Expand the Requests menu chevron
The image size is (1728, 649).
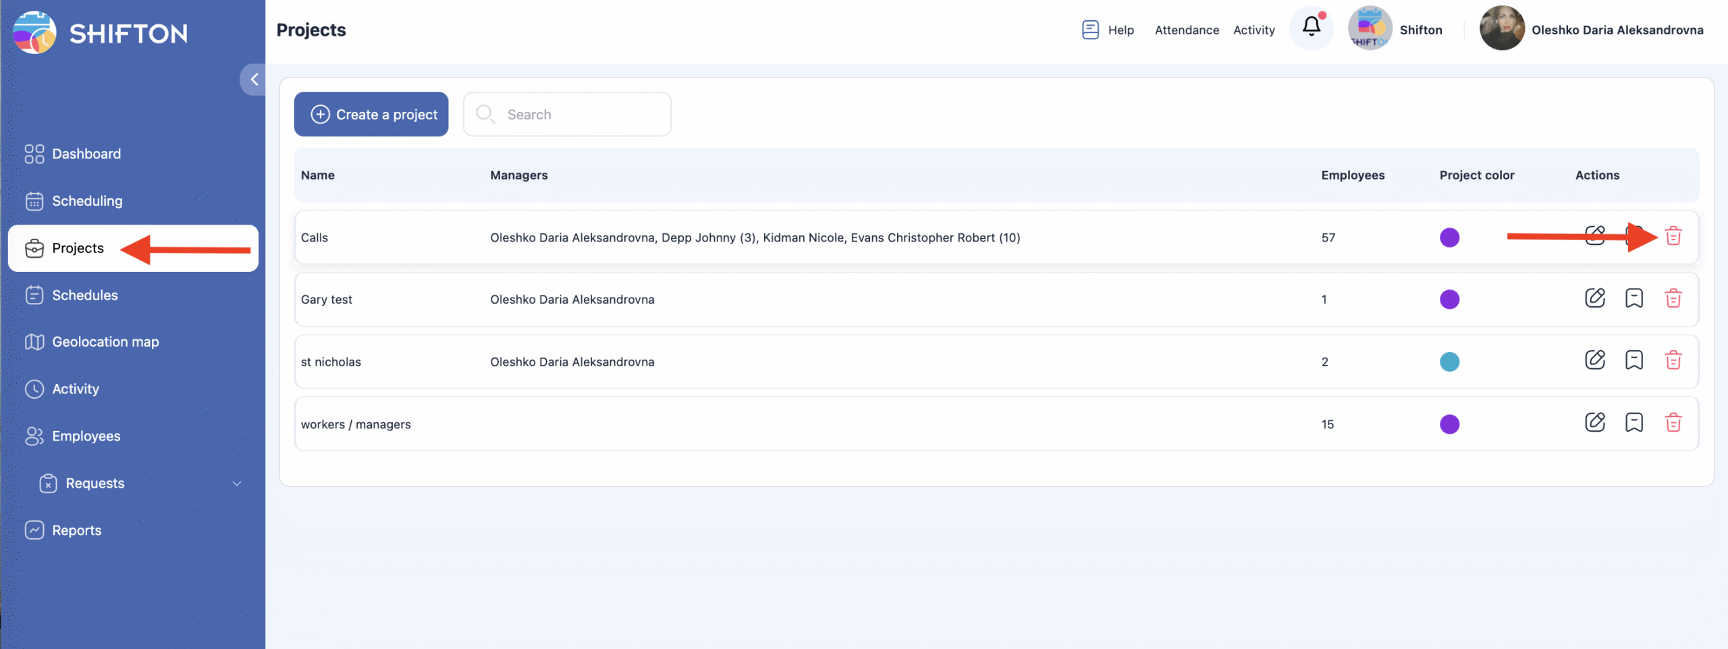pos(237,484)
